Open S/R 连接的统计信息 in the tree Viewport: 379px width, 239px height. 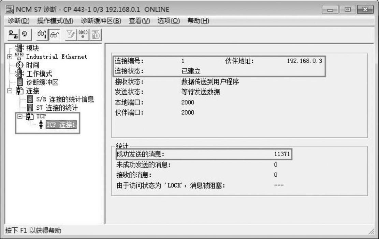pos(65,99)
